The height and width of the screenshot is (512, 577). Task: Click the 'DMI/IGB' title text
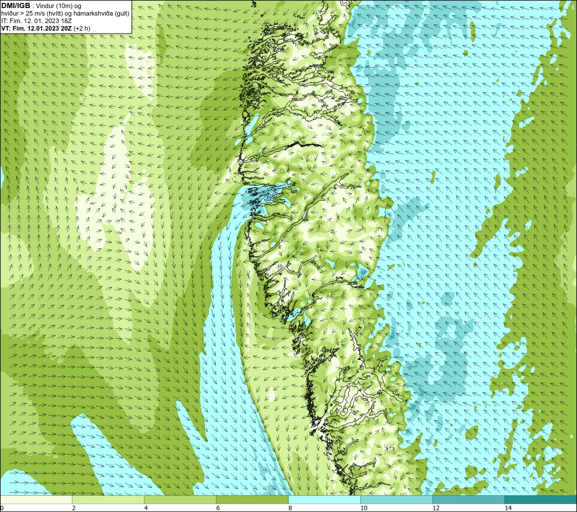point(16,6)
